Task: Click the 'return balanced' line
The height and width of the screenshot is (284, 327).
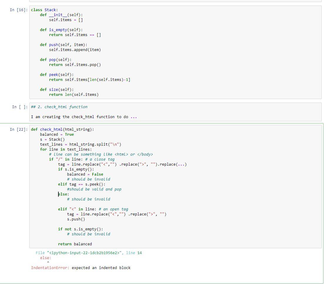Action: pyautogui.click(x=75, y=244)
